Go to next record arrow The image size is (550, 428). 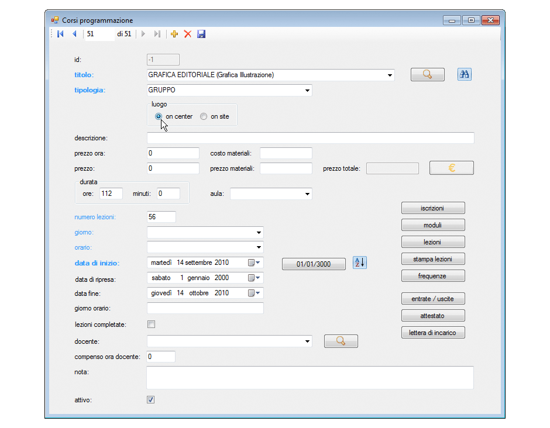click(143, 34)
